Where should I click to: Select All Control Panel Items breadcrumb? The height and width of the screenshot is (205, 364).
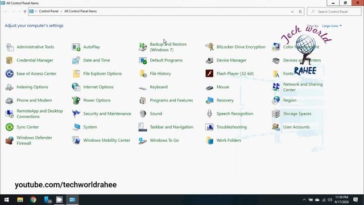pyautogui.click(x=80, y=11)
